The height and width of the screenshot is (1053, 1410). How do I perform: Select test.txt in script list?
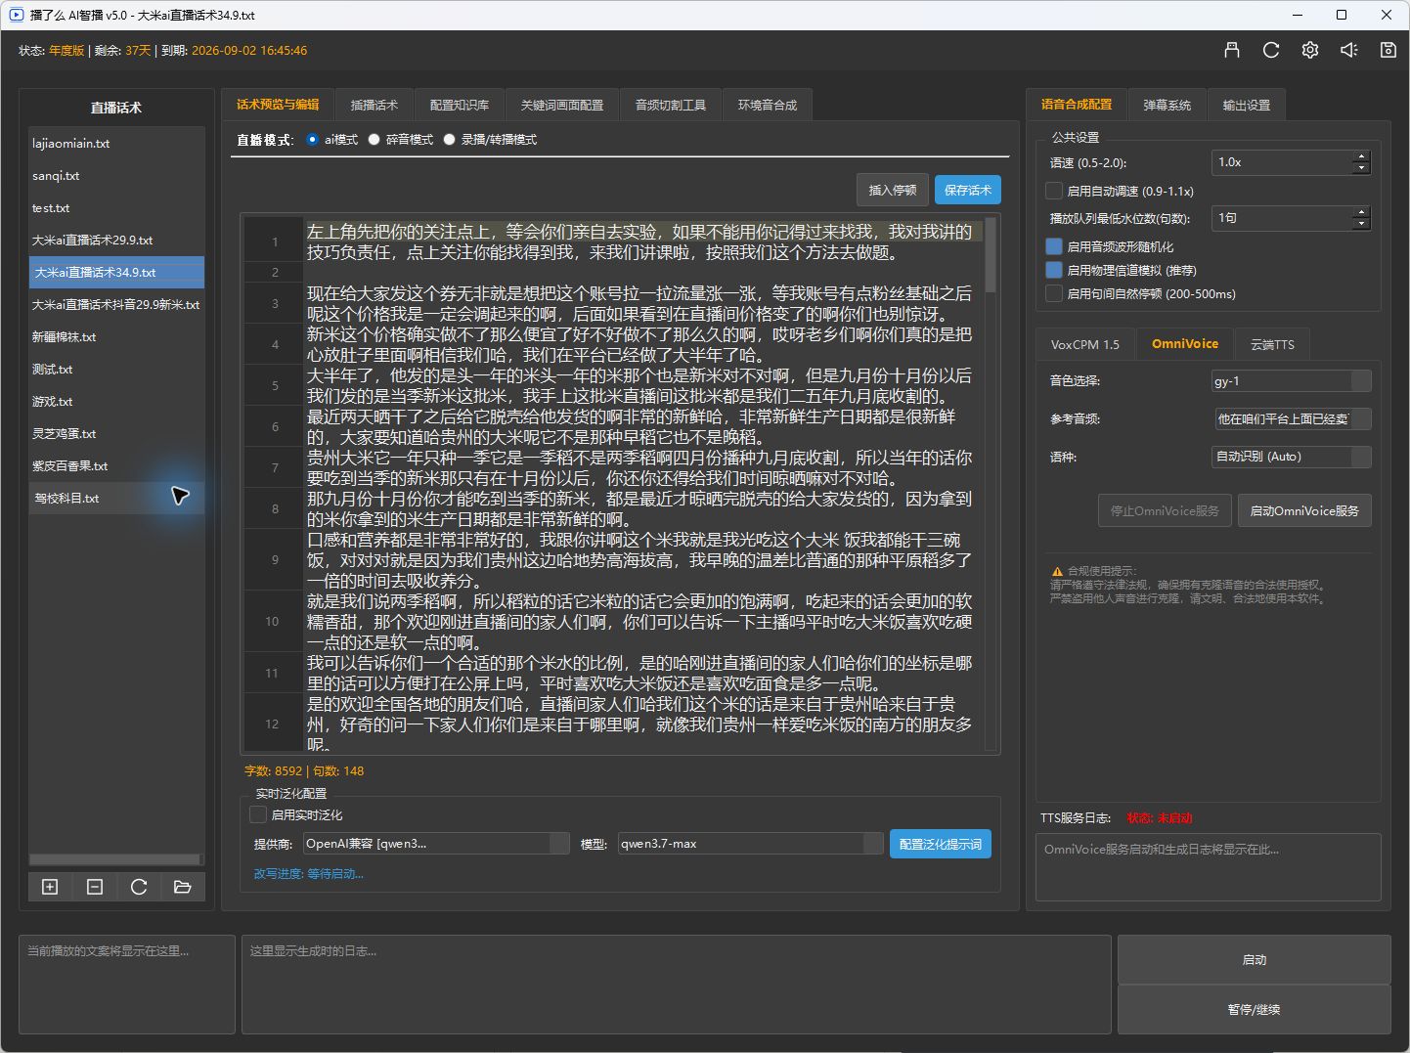coord(116,208)
